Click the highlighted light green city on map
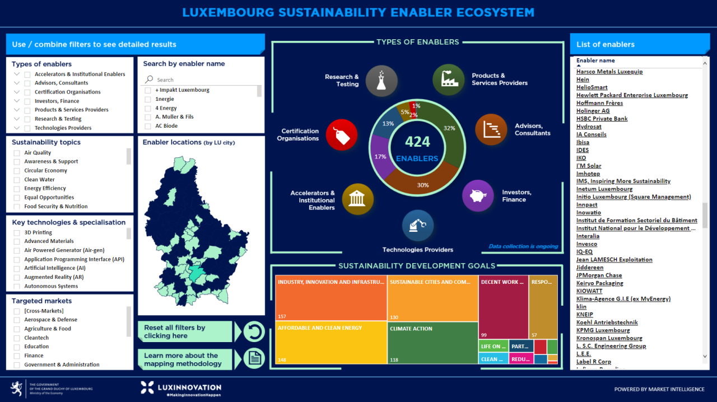The image size is (717, 402). tap(197, 273)
